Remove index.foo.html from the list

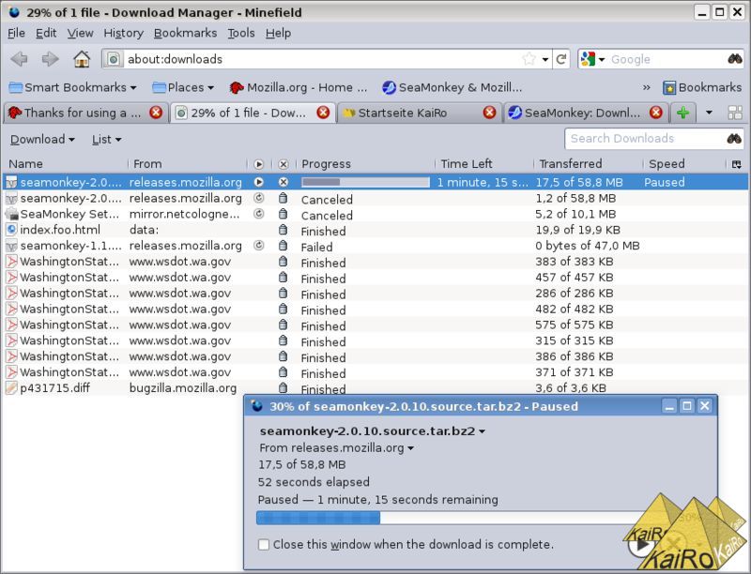click(284, 230)
